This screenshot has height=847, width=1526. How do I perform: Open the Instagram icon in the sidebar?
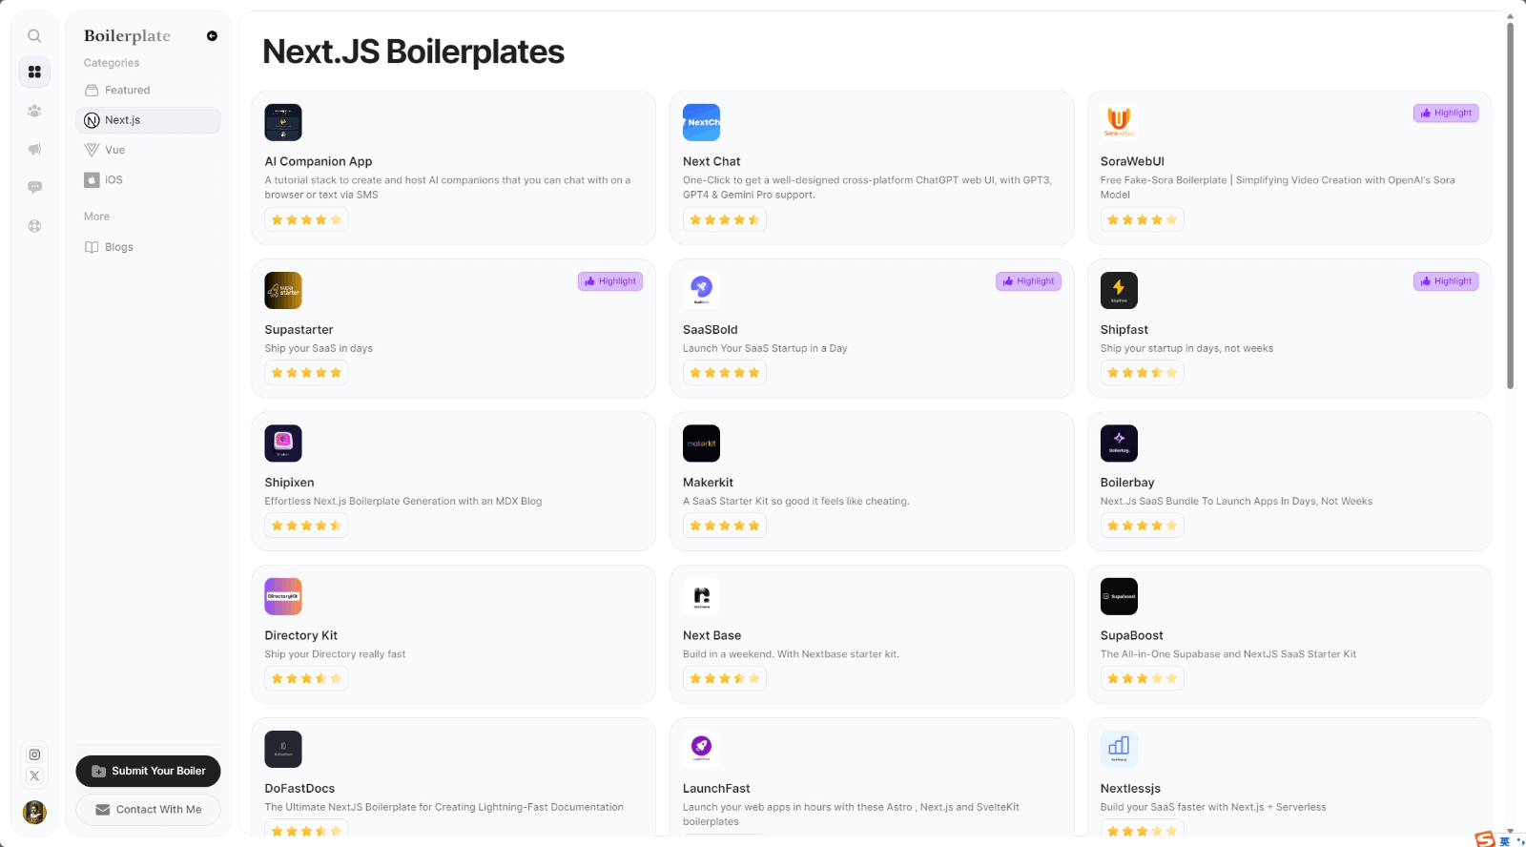pos(34,754)
